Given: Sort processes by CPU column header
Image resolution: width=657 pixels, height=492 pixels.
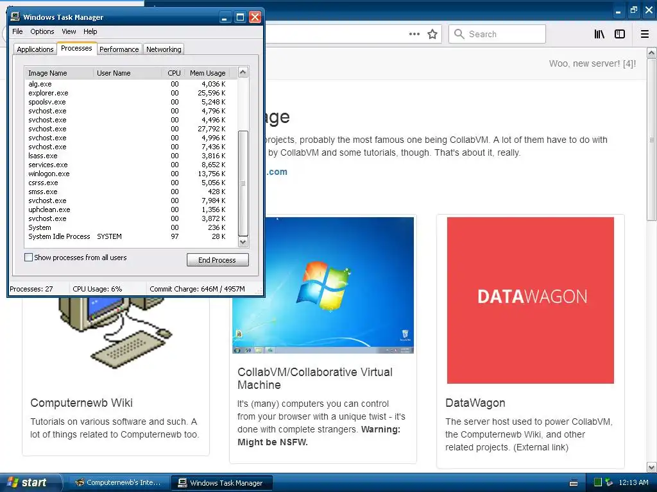Looking at the screenshot, I should (173, 73).
